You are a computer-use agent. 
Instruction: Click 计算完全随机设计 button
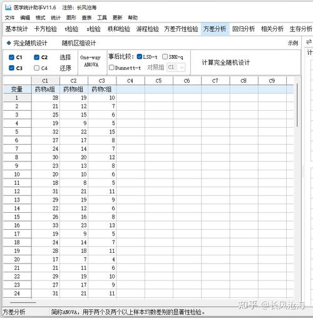coord(225,63)
